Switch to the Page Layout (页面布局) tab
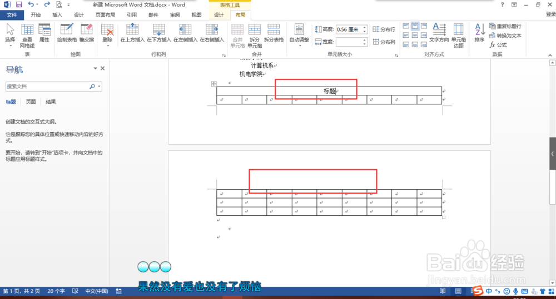This screenshot has width=556, height=299. (x=105, y=15)
